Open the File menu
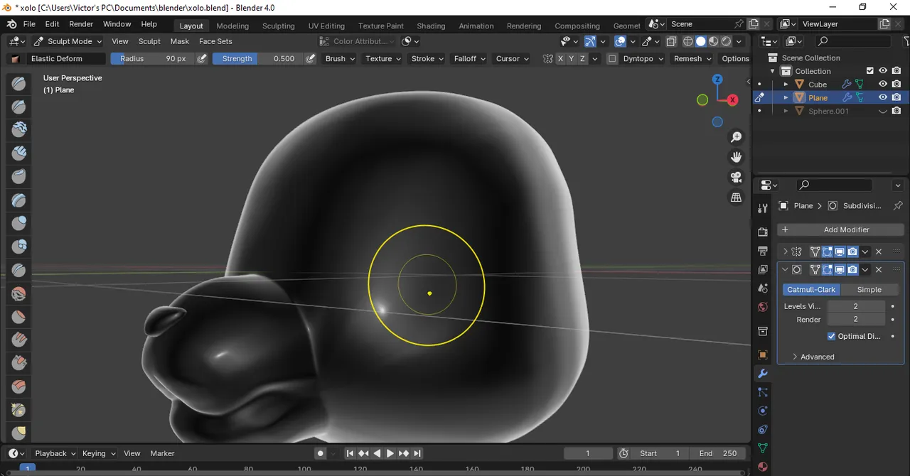Viewport: 910px width, 476px height. [x=29, y=24]
